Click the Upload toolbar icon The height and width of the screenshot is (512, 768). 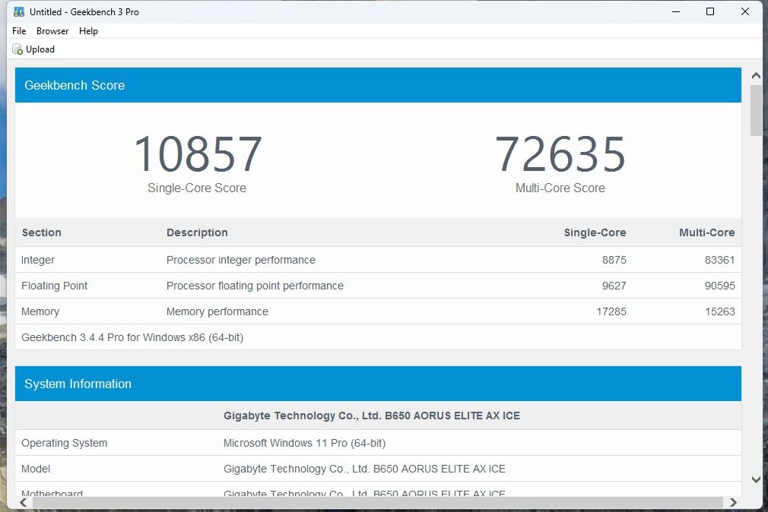(x=17, y=49)
